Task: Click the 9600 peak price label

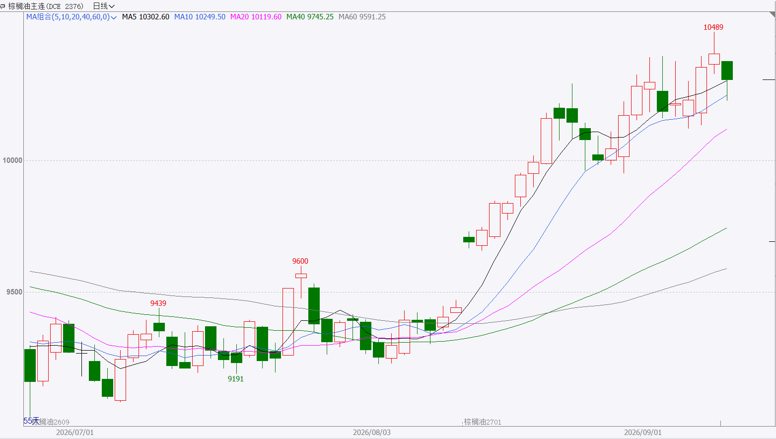Action: (300, 261)
